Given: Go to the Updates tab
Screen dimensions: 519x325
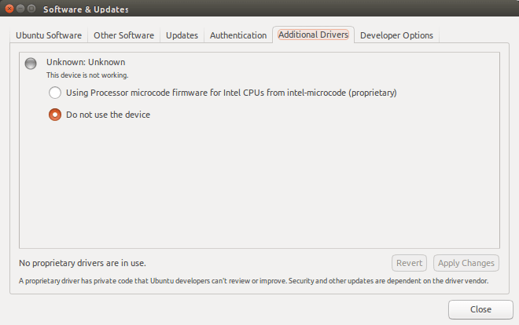Looking at the screenshot, I should (182, 35).
